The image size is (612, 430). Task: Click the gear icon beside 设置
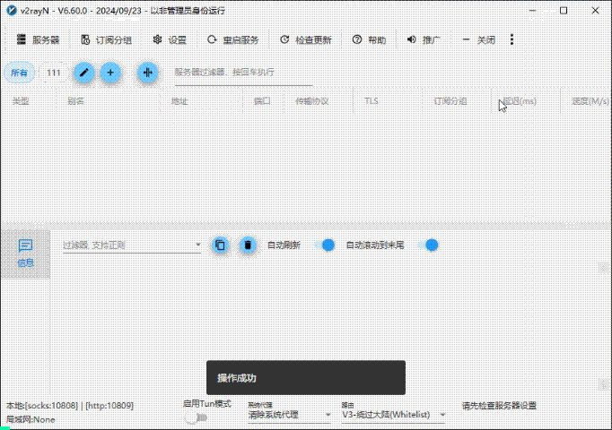coord(157,39)
